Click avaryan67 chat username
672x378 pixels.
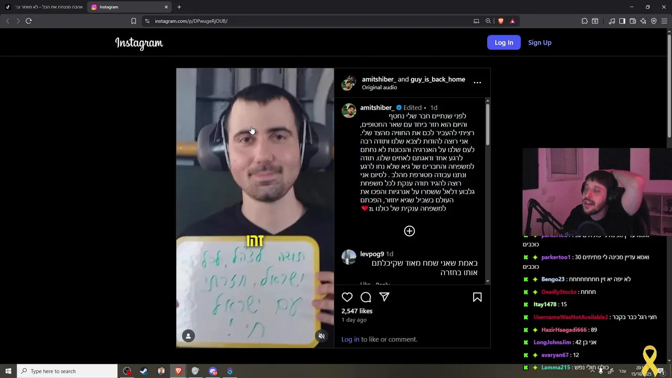(x=555, y=355)
